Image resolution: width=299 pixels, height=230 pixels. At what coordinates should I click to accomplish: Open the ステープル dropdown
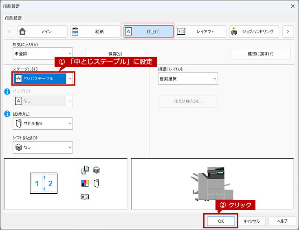[43, 78]
